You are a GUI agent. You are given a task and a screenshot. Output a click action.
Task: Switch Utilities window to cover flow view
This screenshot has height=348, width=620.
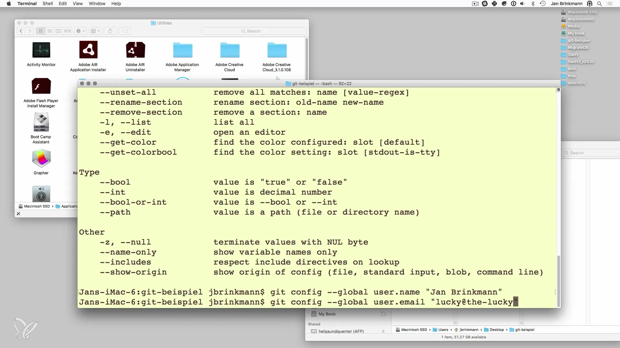(x=67, y=31)
